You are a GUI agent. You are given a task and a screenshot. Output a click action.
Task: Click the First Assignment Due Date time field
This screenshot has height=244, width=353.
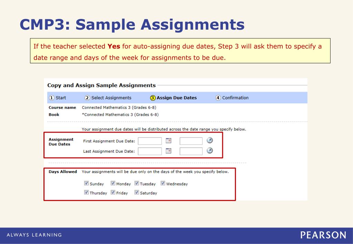pos(191,141)
